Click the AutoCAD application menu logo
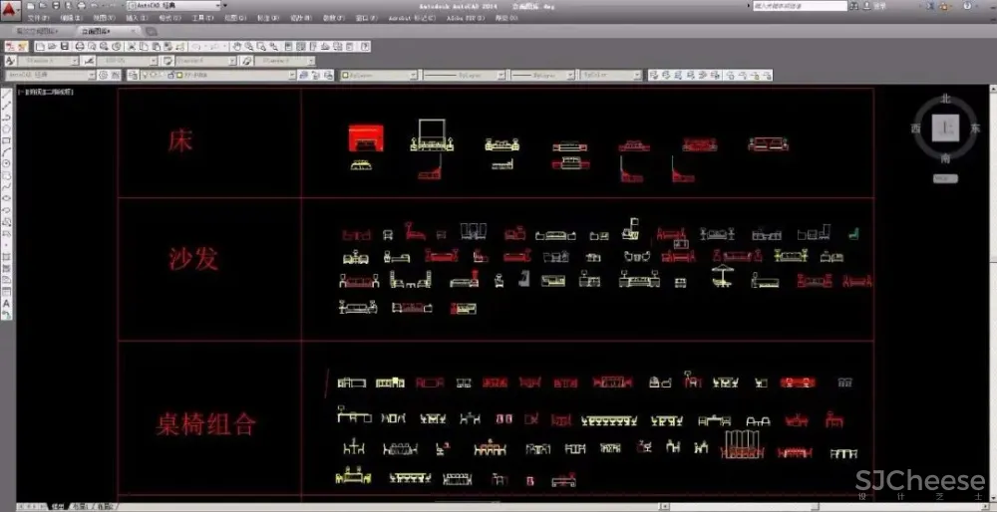 (x=9, y=8)
